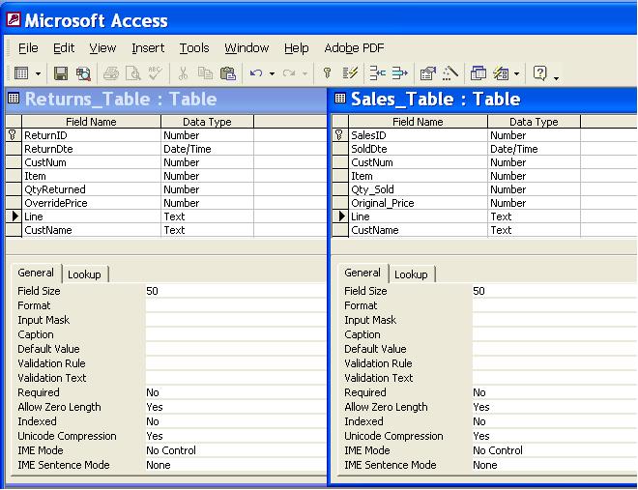Open the Undo history dropdown arrow
The image size is (638, 490).
(272, 74)
